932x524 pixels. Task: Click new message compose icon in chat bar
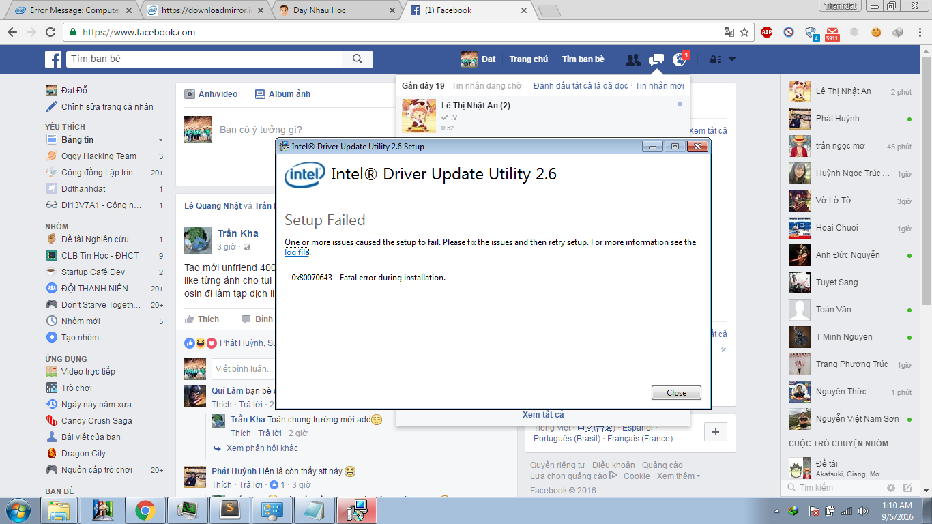pyautogui.click(x=907, y=488)
